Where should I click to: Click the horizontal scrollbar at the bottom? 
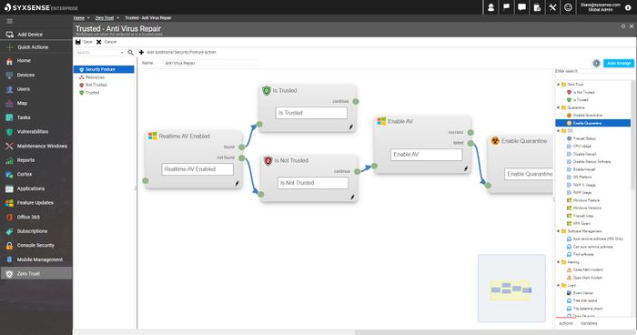(495, 332)
